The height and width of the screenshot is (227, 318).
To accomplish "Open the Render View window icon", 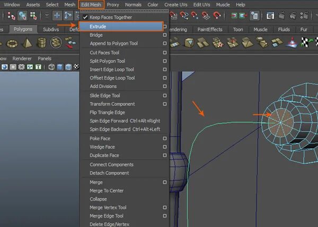I will [270, 15].
